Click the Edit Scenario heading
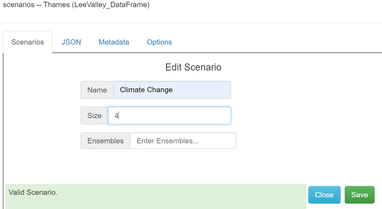This screenshot has width=382, height=209. tap(193, 67)
